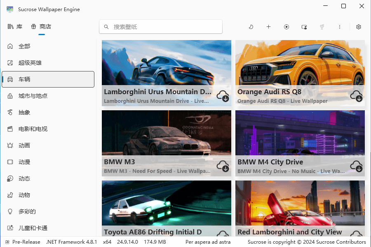
Task: Download the BMW M4 City Drive wallpaper
Action: click(357, 166)
